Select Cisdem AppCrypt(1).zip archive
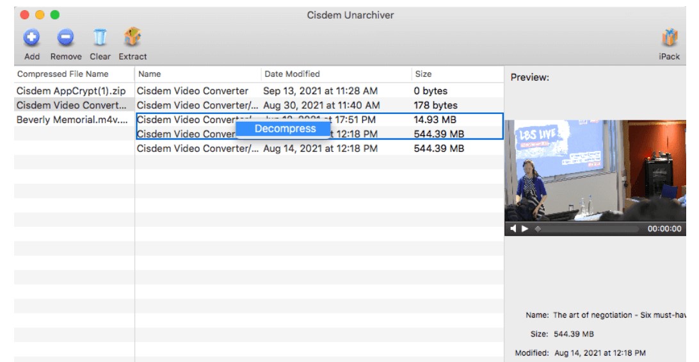Image resolution: width=699 pixels, height=362 pixels. point(71,91)
